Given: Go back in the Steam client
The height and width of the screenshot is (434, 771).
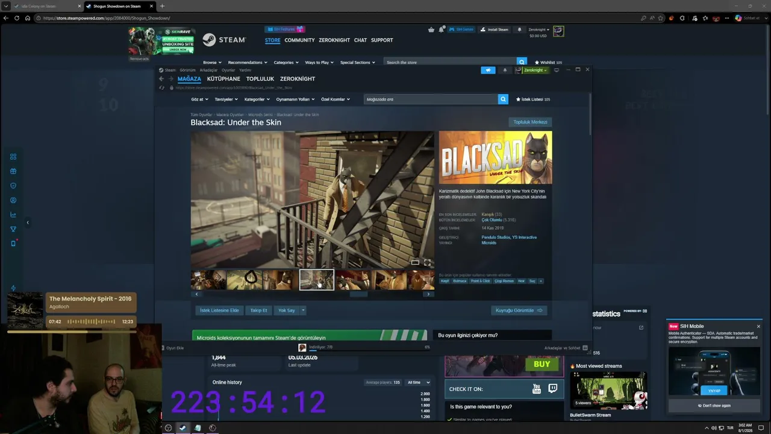Looking at the screenshot, I should coord(161,78).
